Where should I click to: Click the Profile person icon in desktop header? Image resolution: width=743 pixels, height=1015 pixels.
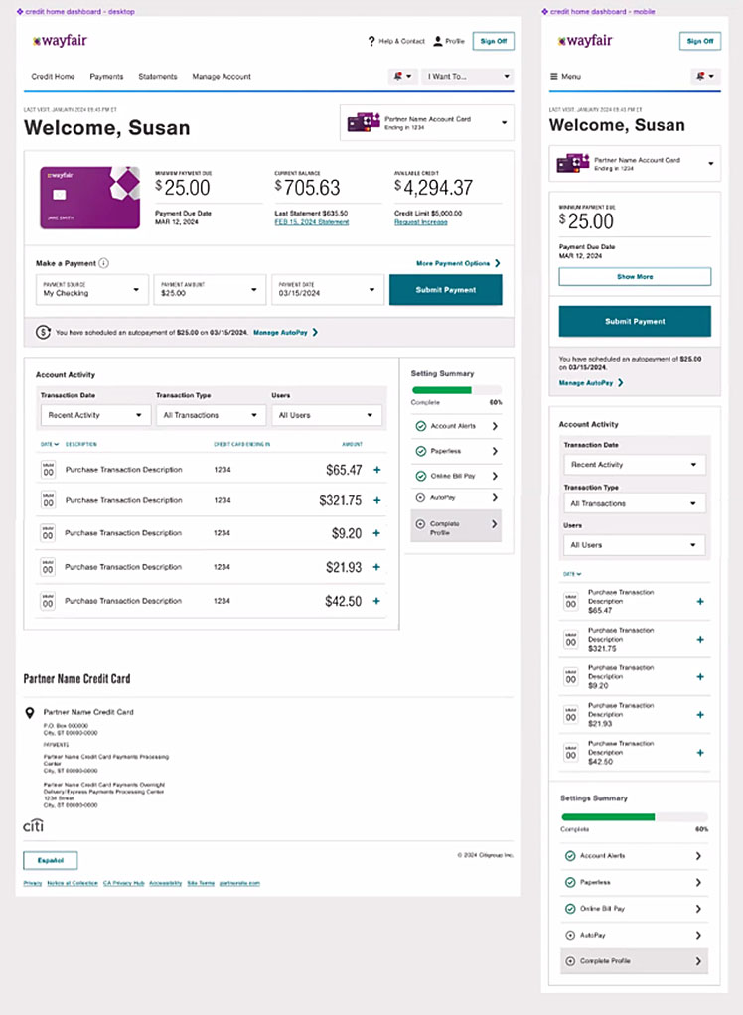[x=438, y=41]
